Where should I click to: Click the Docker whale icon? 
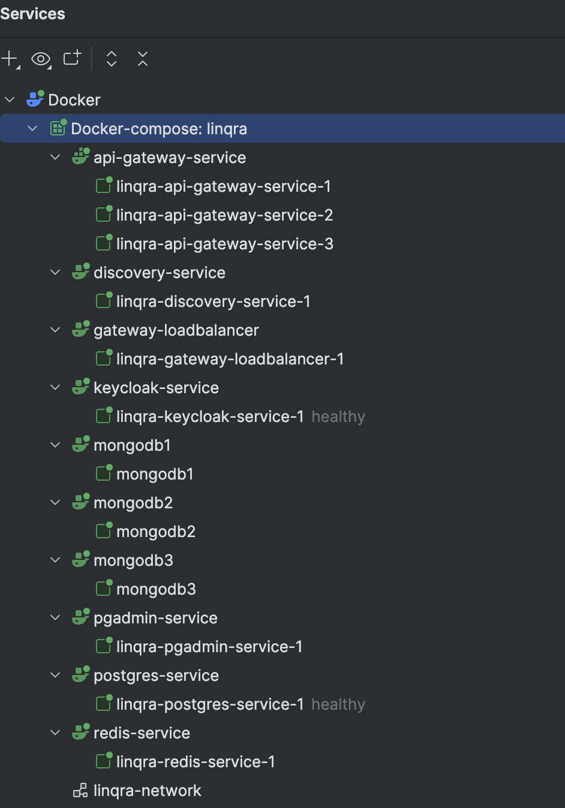tap(35, 99)
